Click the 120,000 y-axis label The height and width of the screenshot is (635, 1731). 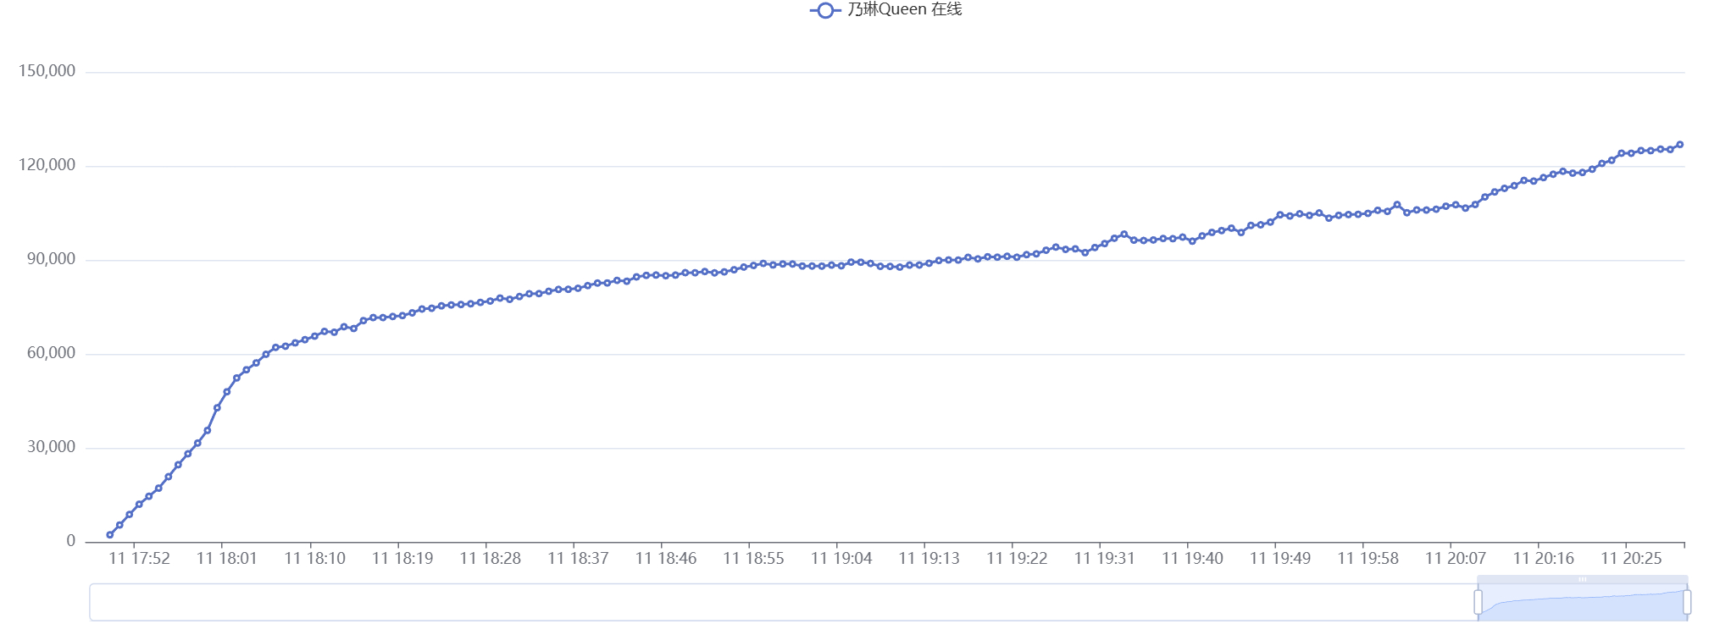pos(47,165)
